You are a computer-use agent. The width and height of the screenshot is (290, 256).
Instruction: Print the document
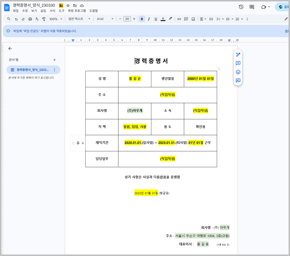(30, 19)
